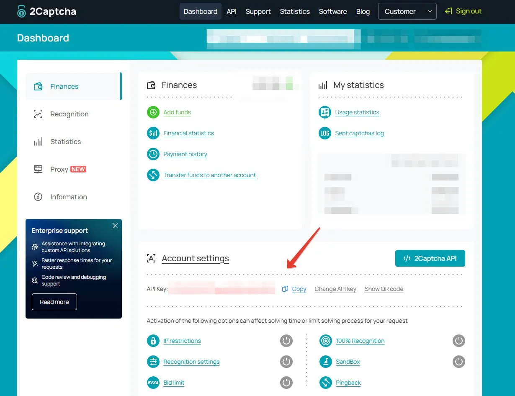Toggle the Bid limit power switch
515x396 pixels.
tap(286, 383)
